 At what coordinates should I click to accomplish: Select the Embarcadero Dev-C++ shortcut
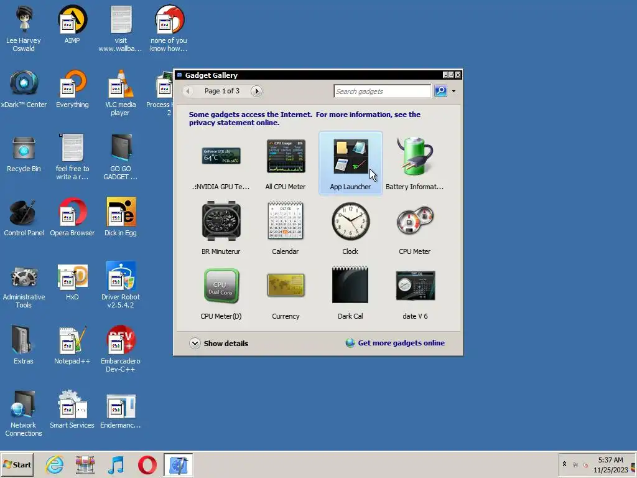pos(121,350)
